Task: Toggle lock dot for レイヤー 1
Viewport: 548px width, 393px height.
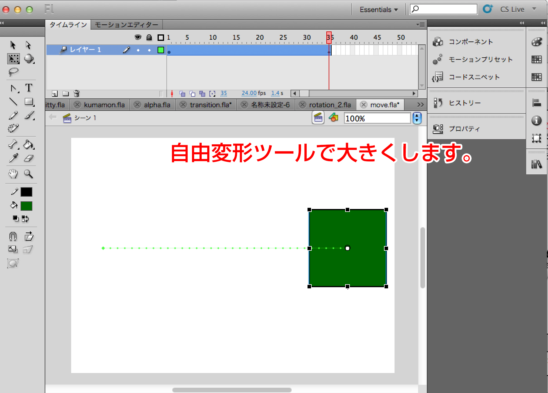Action: [x=149, y=50]
